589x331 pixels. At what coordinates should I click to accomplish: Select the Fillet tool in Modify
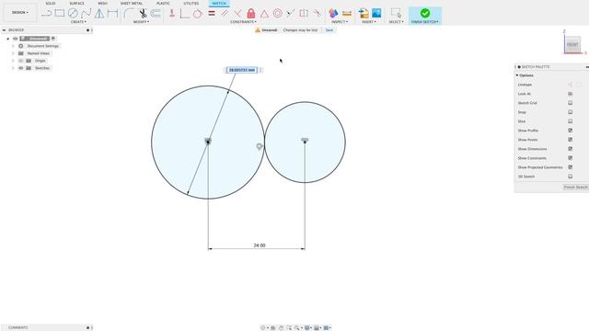[129, 14]
